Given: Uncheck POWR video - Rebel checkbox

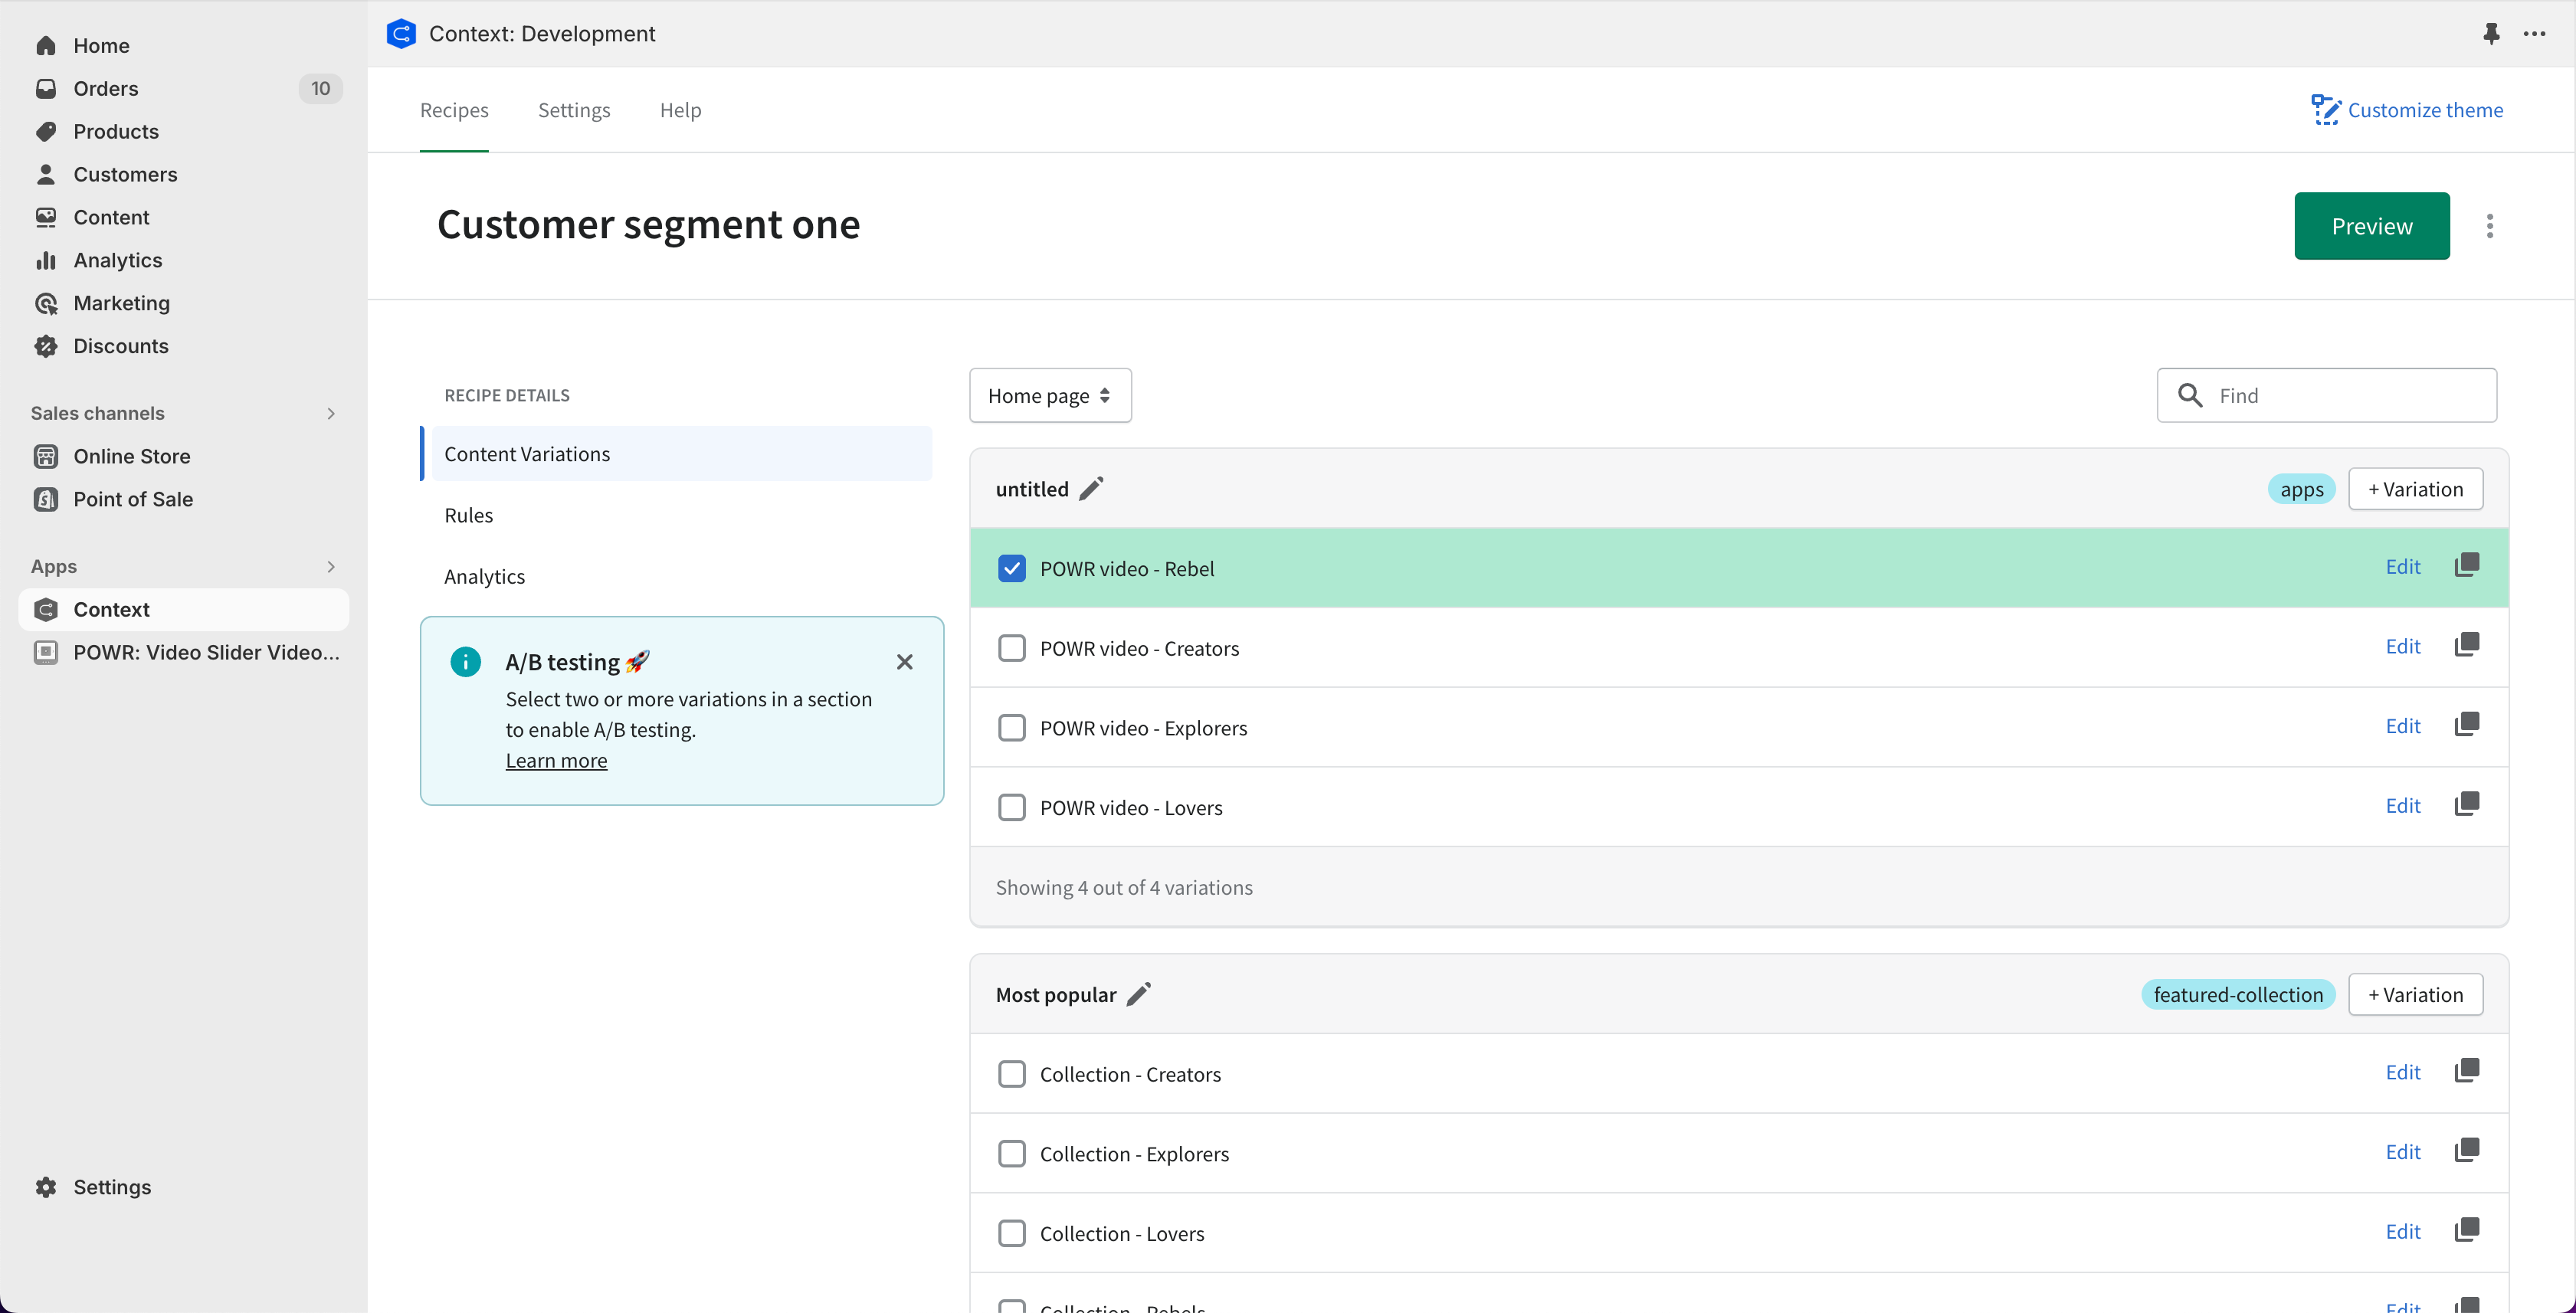Looking at the screenshot, I should [1012, 569].
